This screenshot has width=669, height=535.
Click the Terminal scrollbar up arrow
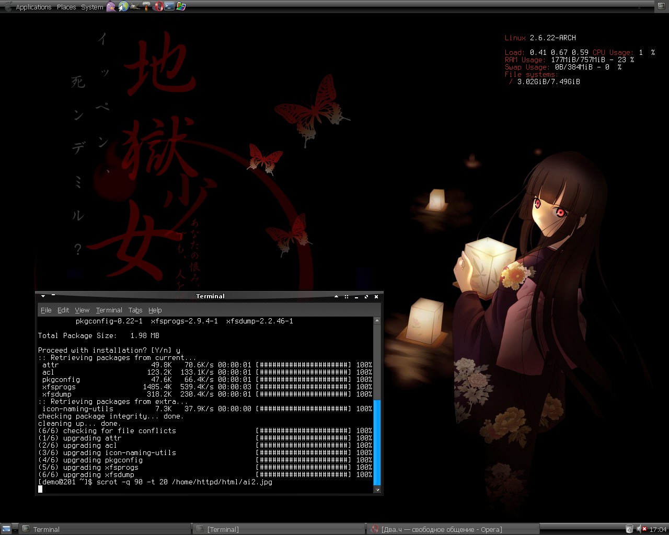(x=377, y=320)
